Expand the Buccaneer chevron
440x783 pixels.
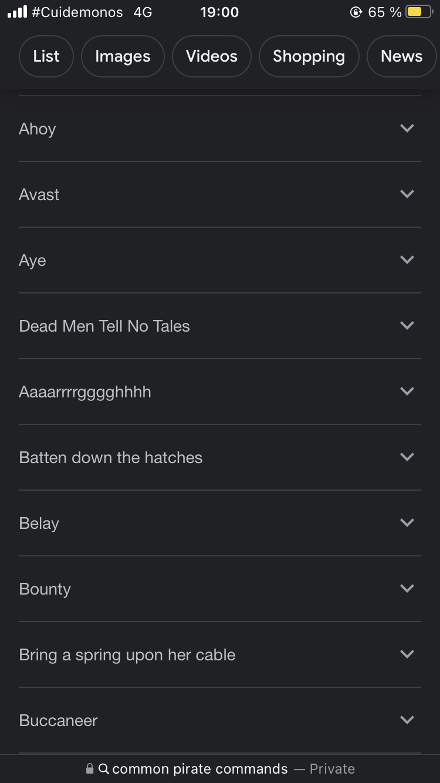[x=407, y=720]
